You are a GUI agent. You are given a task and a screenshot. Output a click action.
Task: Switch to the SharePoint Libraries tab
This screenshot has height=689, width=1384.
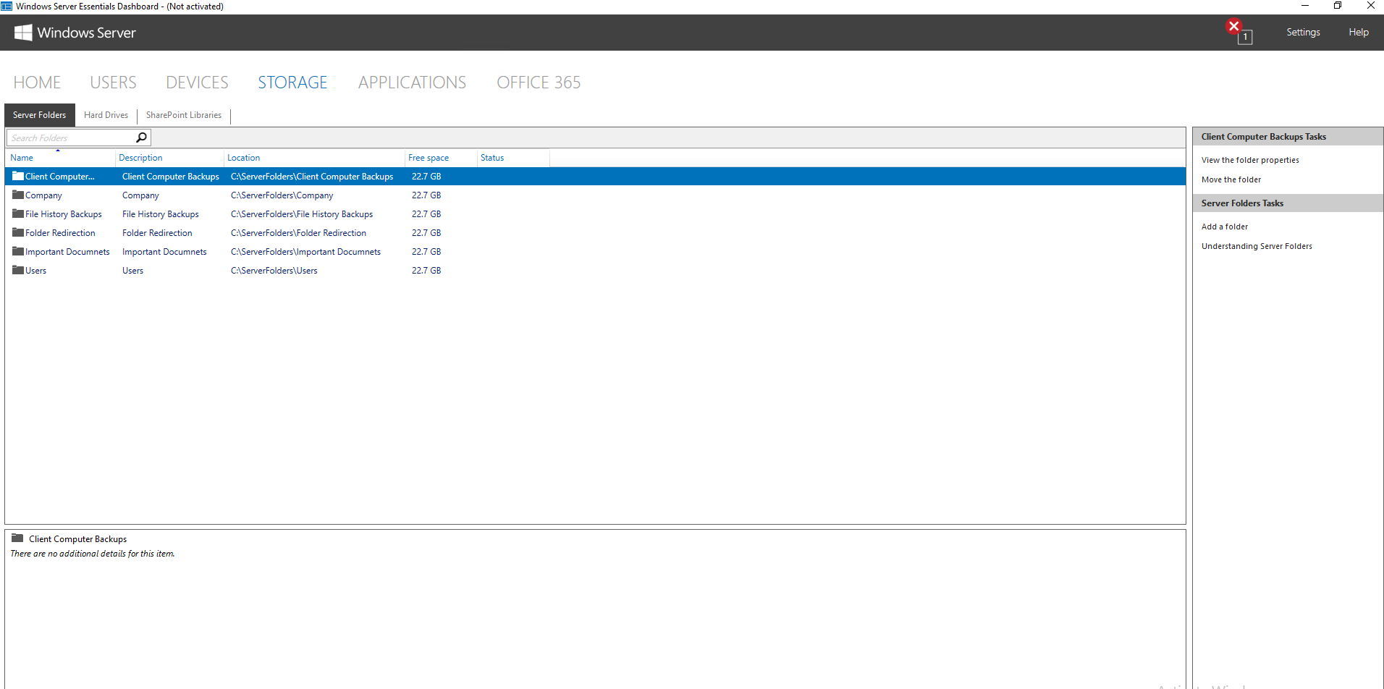[x=184, y=115]
